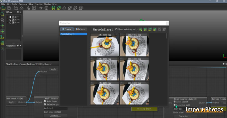This screenshot has width=227, height=118.
Task: Open the Edit menu
Action: pos(9,4)
